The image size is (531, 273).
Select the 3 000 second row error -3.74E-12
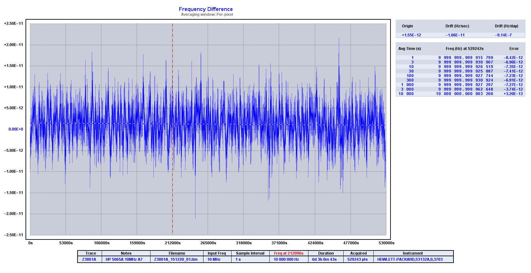point(513,89)
